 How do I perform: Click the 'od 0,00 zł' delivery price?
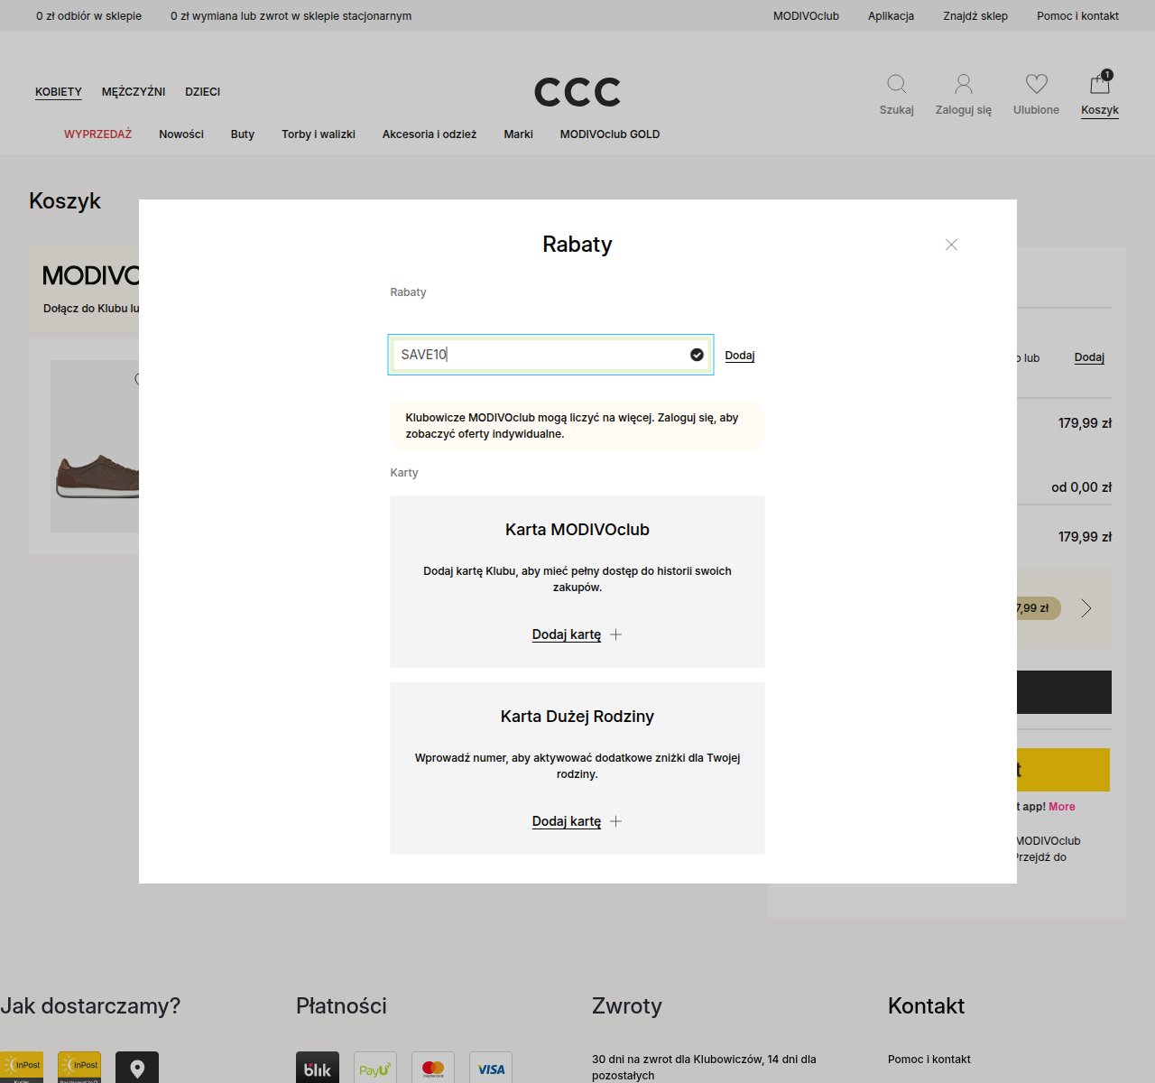coord(1081,487)
